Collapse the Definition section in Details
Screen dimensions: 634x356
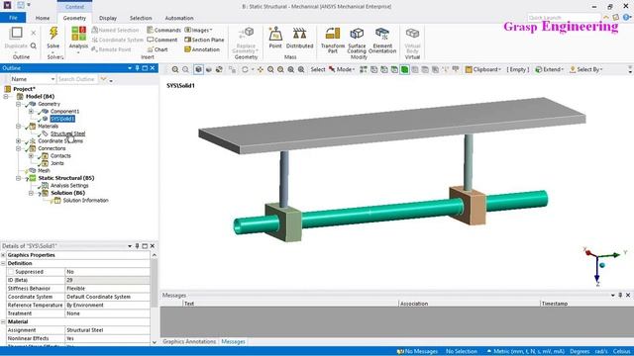click(x=3, y=263)
